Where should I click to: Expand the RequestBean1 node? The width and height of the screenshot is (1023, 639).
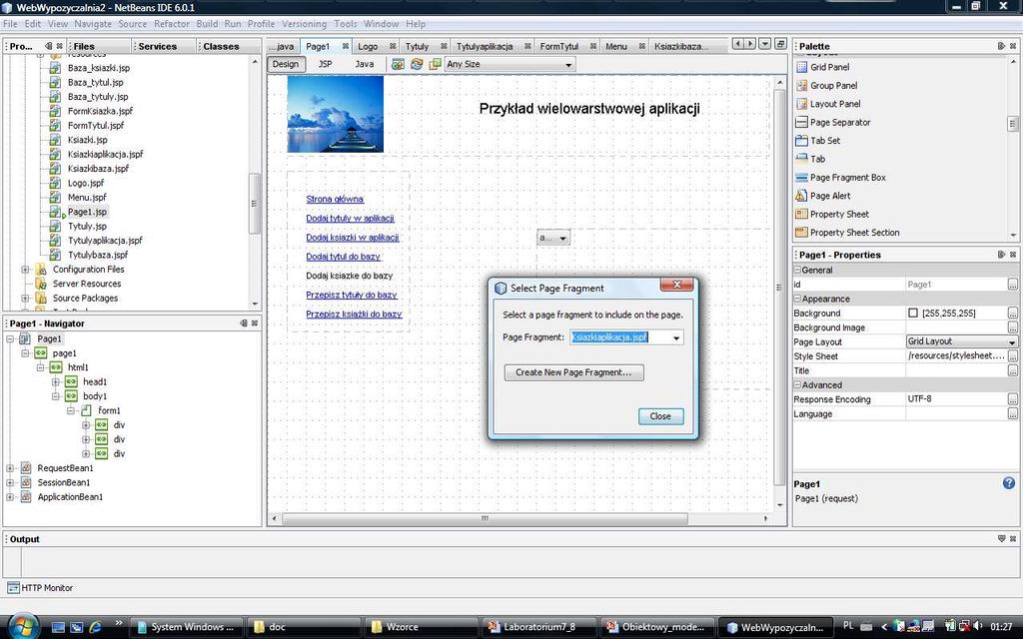(x=10, y=468)
